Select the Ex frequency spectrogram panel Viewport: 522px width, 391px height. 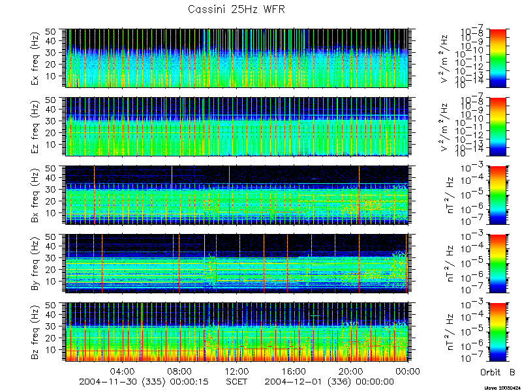(237, 58)
